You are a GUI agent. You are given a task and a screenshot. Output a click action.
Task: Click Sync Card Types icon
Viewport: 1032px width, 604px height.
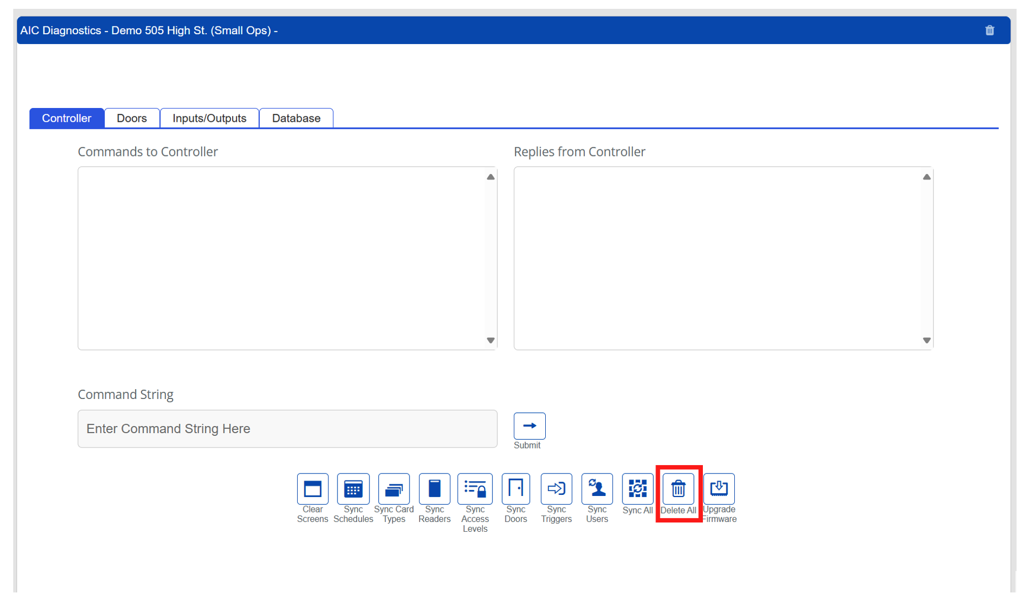pos(394,489)
